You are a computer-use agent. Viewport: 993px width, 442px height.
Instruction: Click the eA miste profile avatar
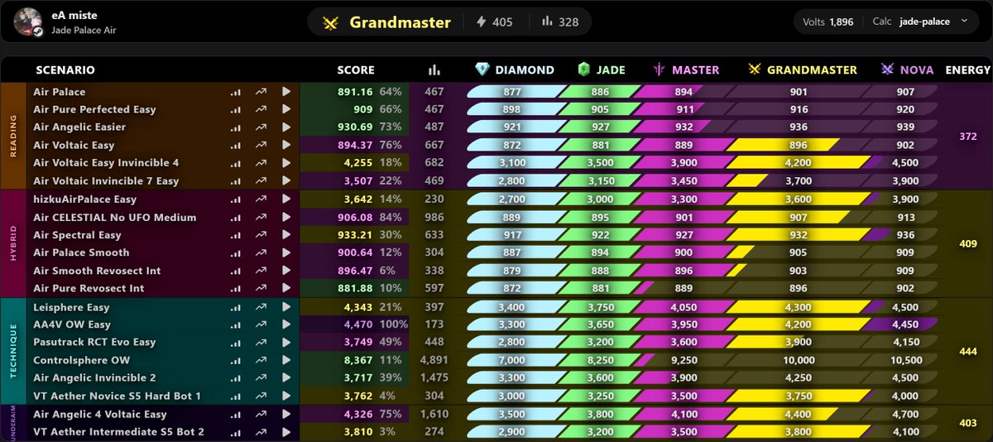[29, 22]
